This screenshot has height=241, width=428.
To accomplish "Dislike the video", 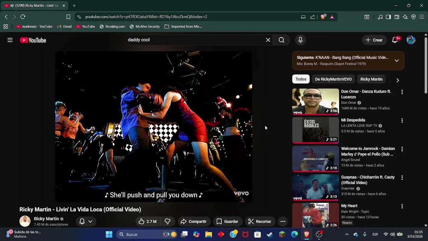I will 168,222.
